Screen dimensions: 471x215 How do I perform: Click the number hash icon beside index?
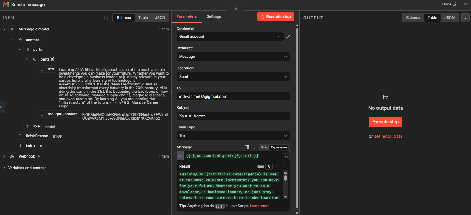20,146
